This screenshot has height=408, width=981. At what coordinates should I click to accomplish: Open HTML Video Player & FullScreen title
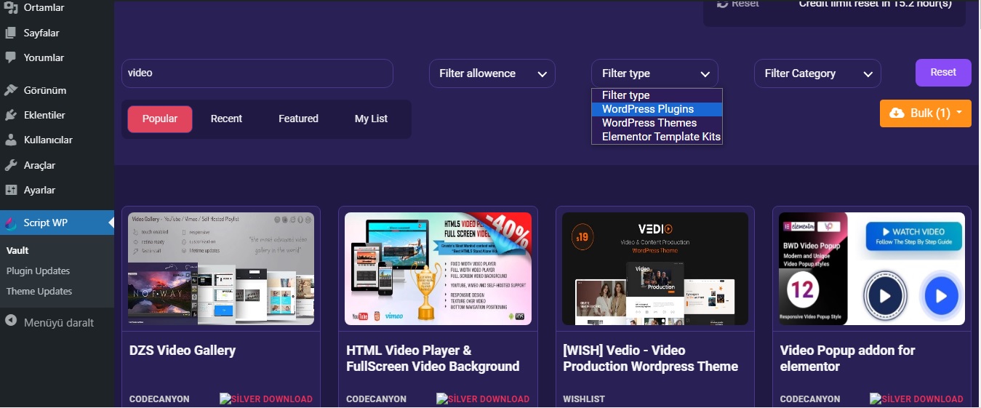433,359
